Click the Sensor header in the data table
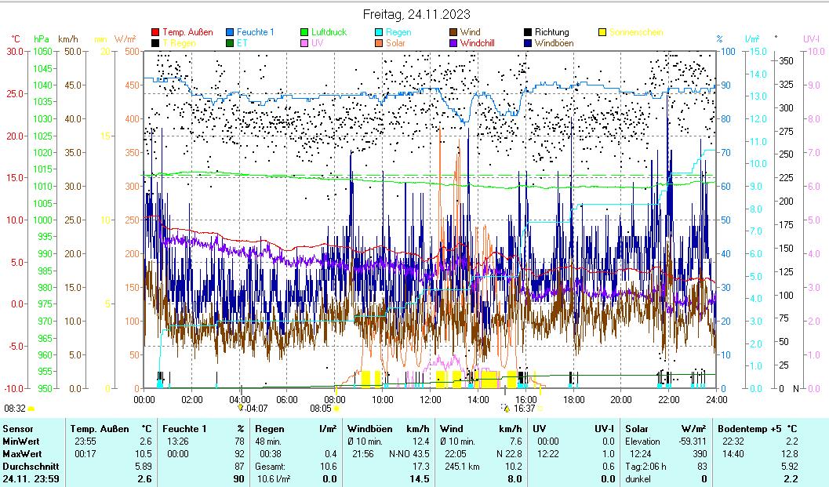 pyautogui.click(x=18, y=429)
